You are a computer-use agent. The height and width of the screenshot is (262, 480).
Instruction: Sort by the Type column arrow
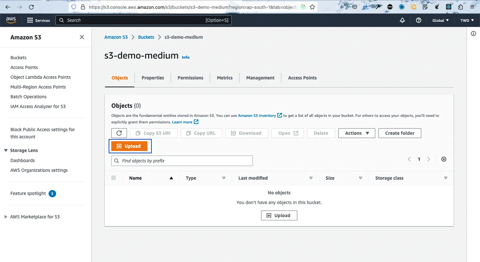click(224, 178)
